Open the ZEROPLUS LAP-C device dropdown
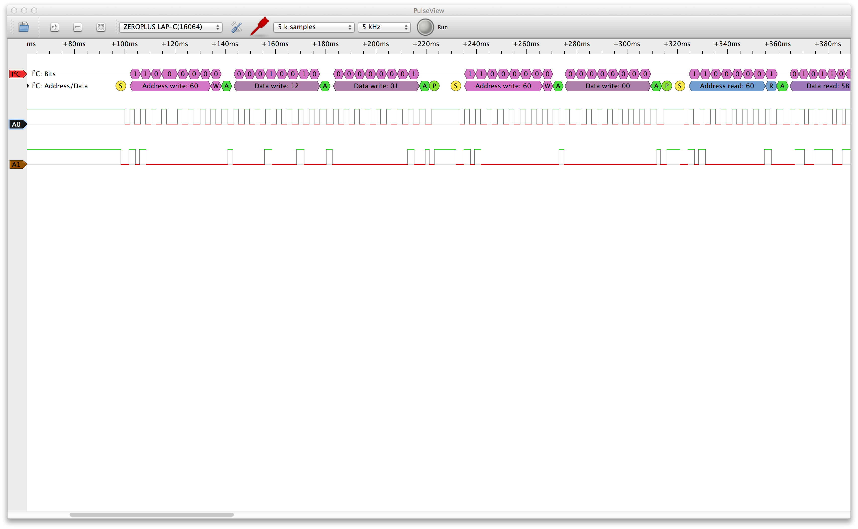This screenshot has height=529, width=858. coord(171,27)
